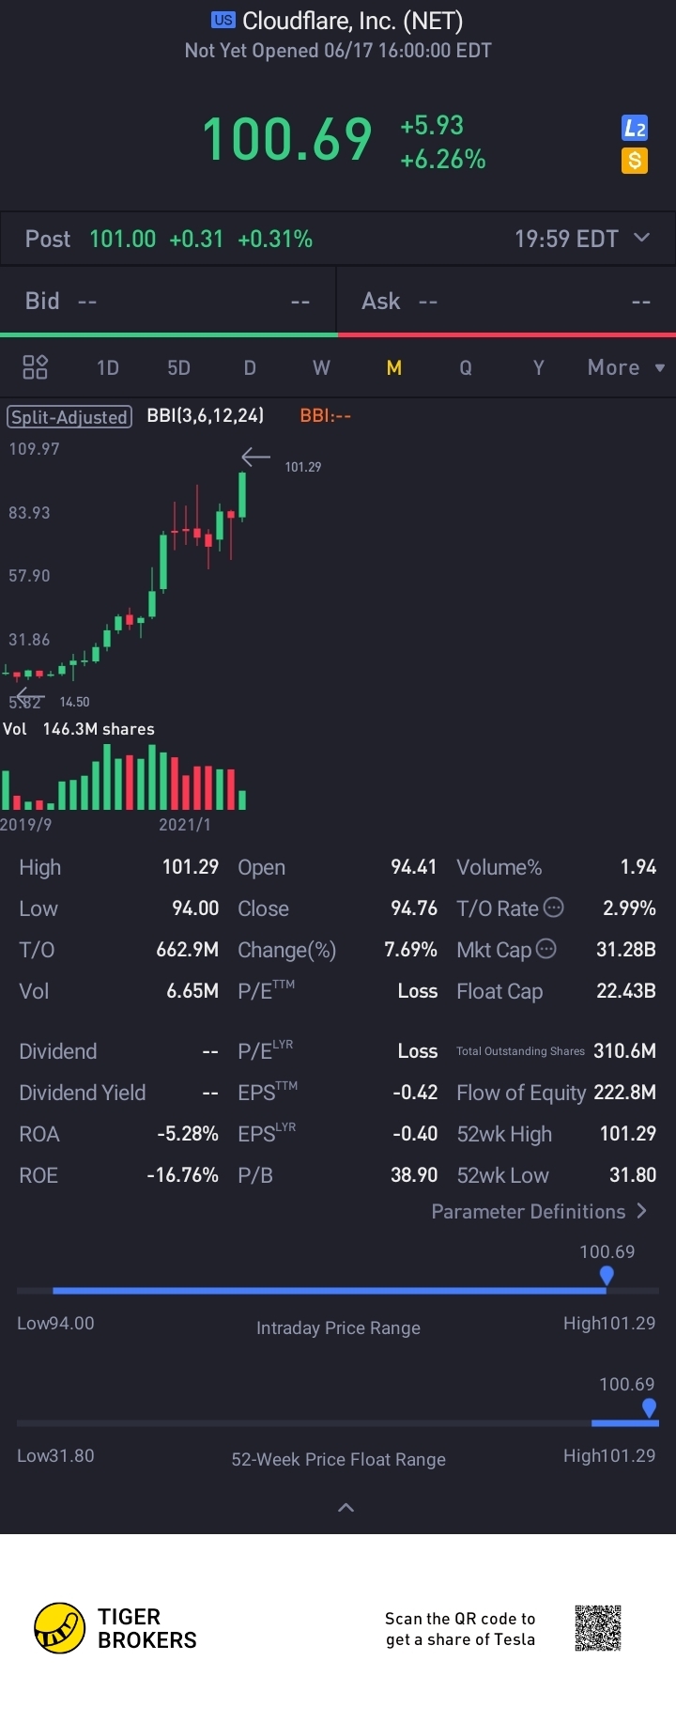The width and height of the screenshot is (676, 1723).
Task: Select the W weekly chart tab
Action: 321,367
